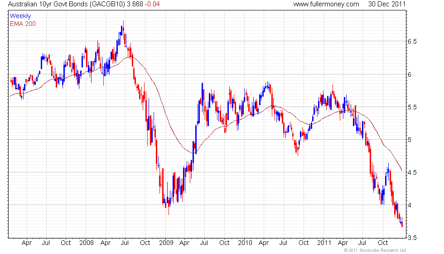Click the 6 y-axis label

410,74
